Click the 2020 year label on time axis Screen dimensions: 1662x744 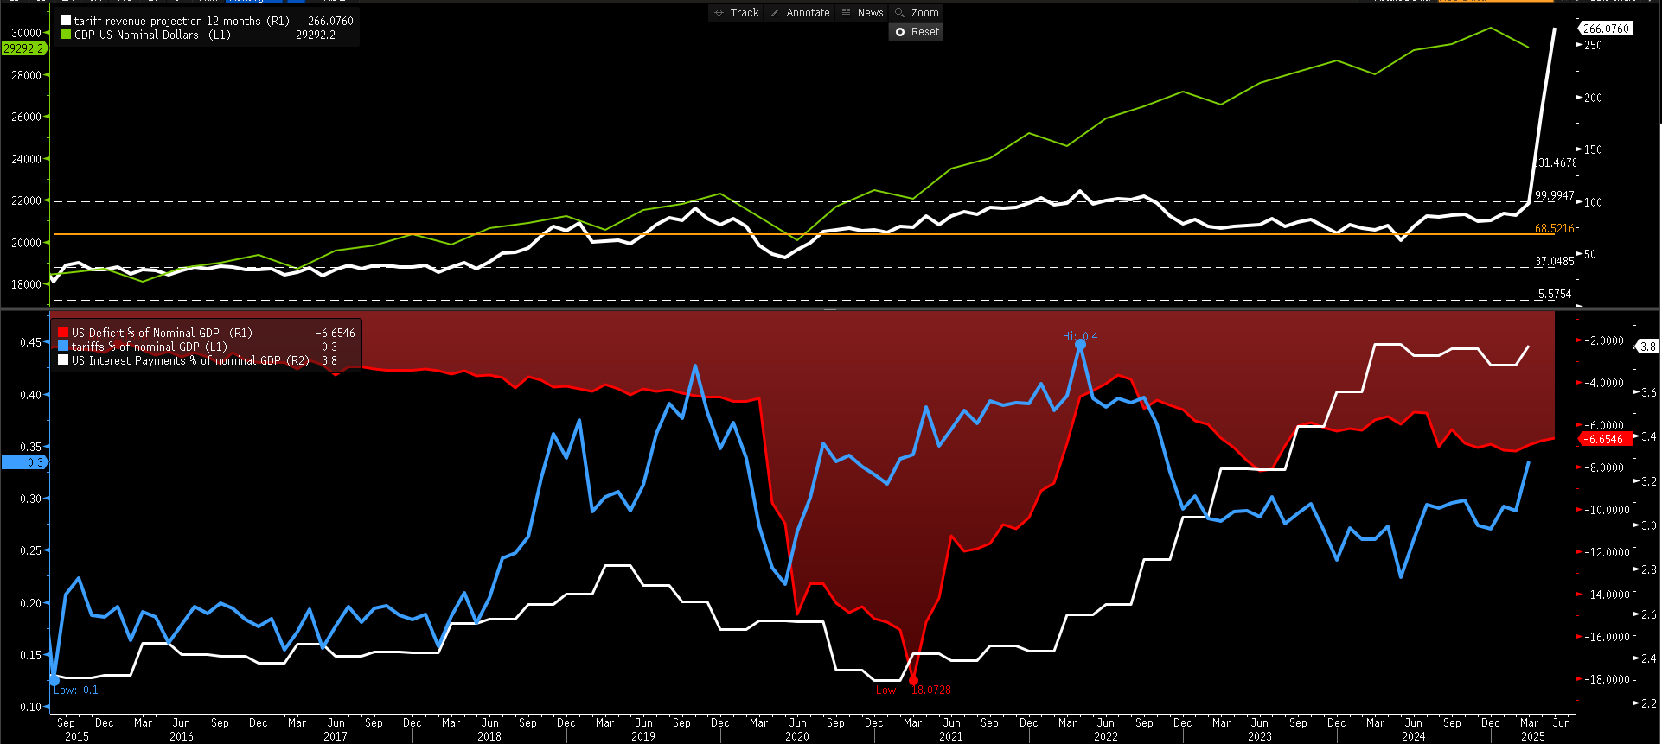click(797, 736)
